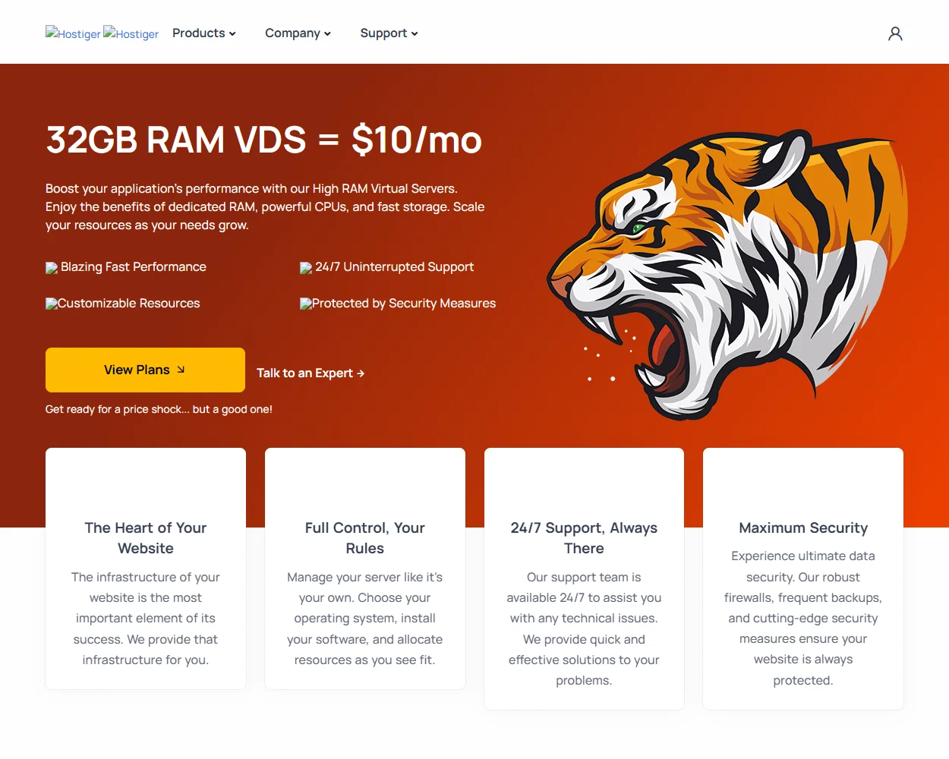The width and height of the screenshot is (949, 759).
Task: Open the Company dropdown menu
Action: (x=298, y=33)
